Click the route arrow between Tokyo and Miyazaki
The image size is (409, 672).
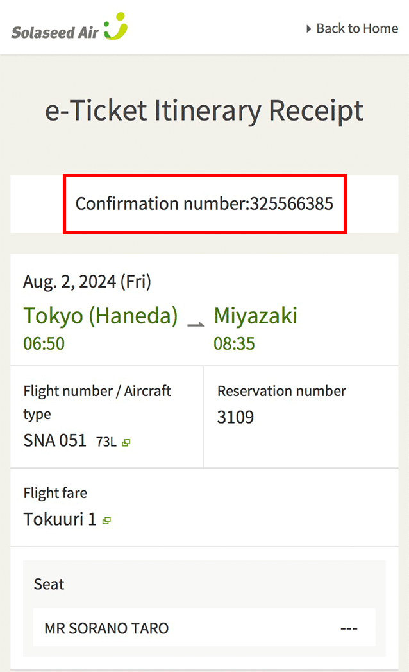(196, 324)
